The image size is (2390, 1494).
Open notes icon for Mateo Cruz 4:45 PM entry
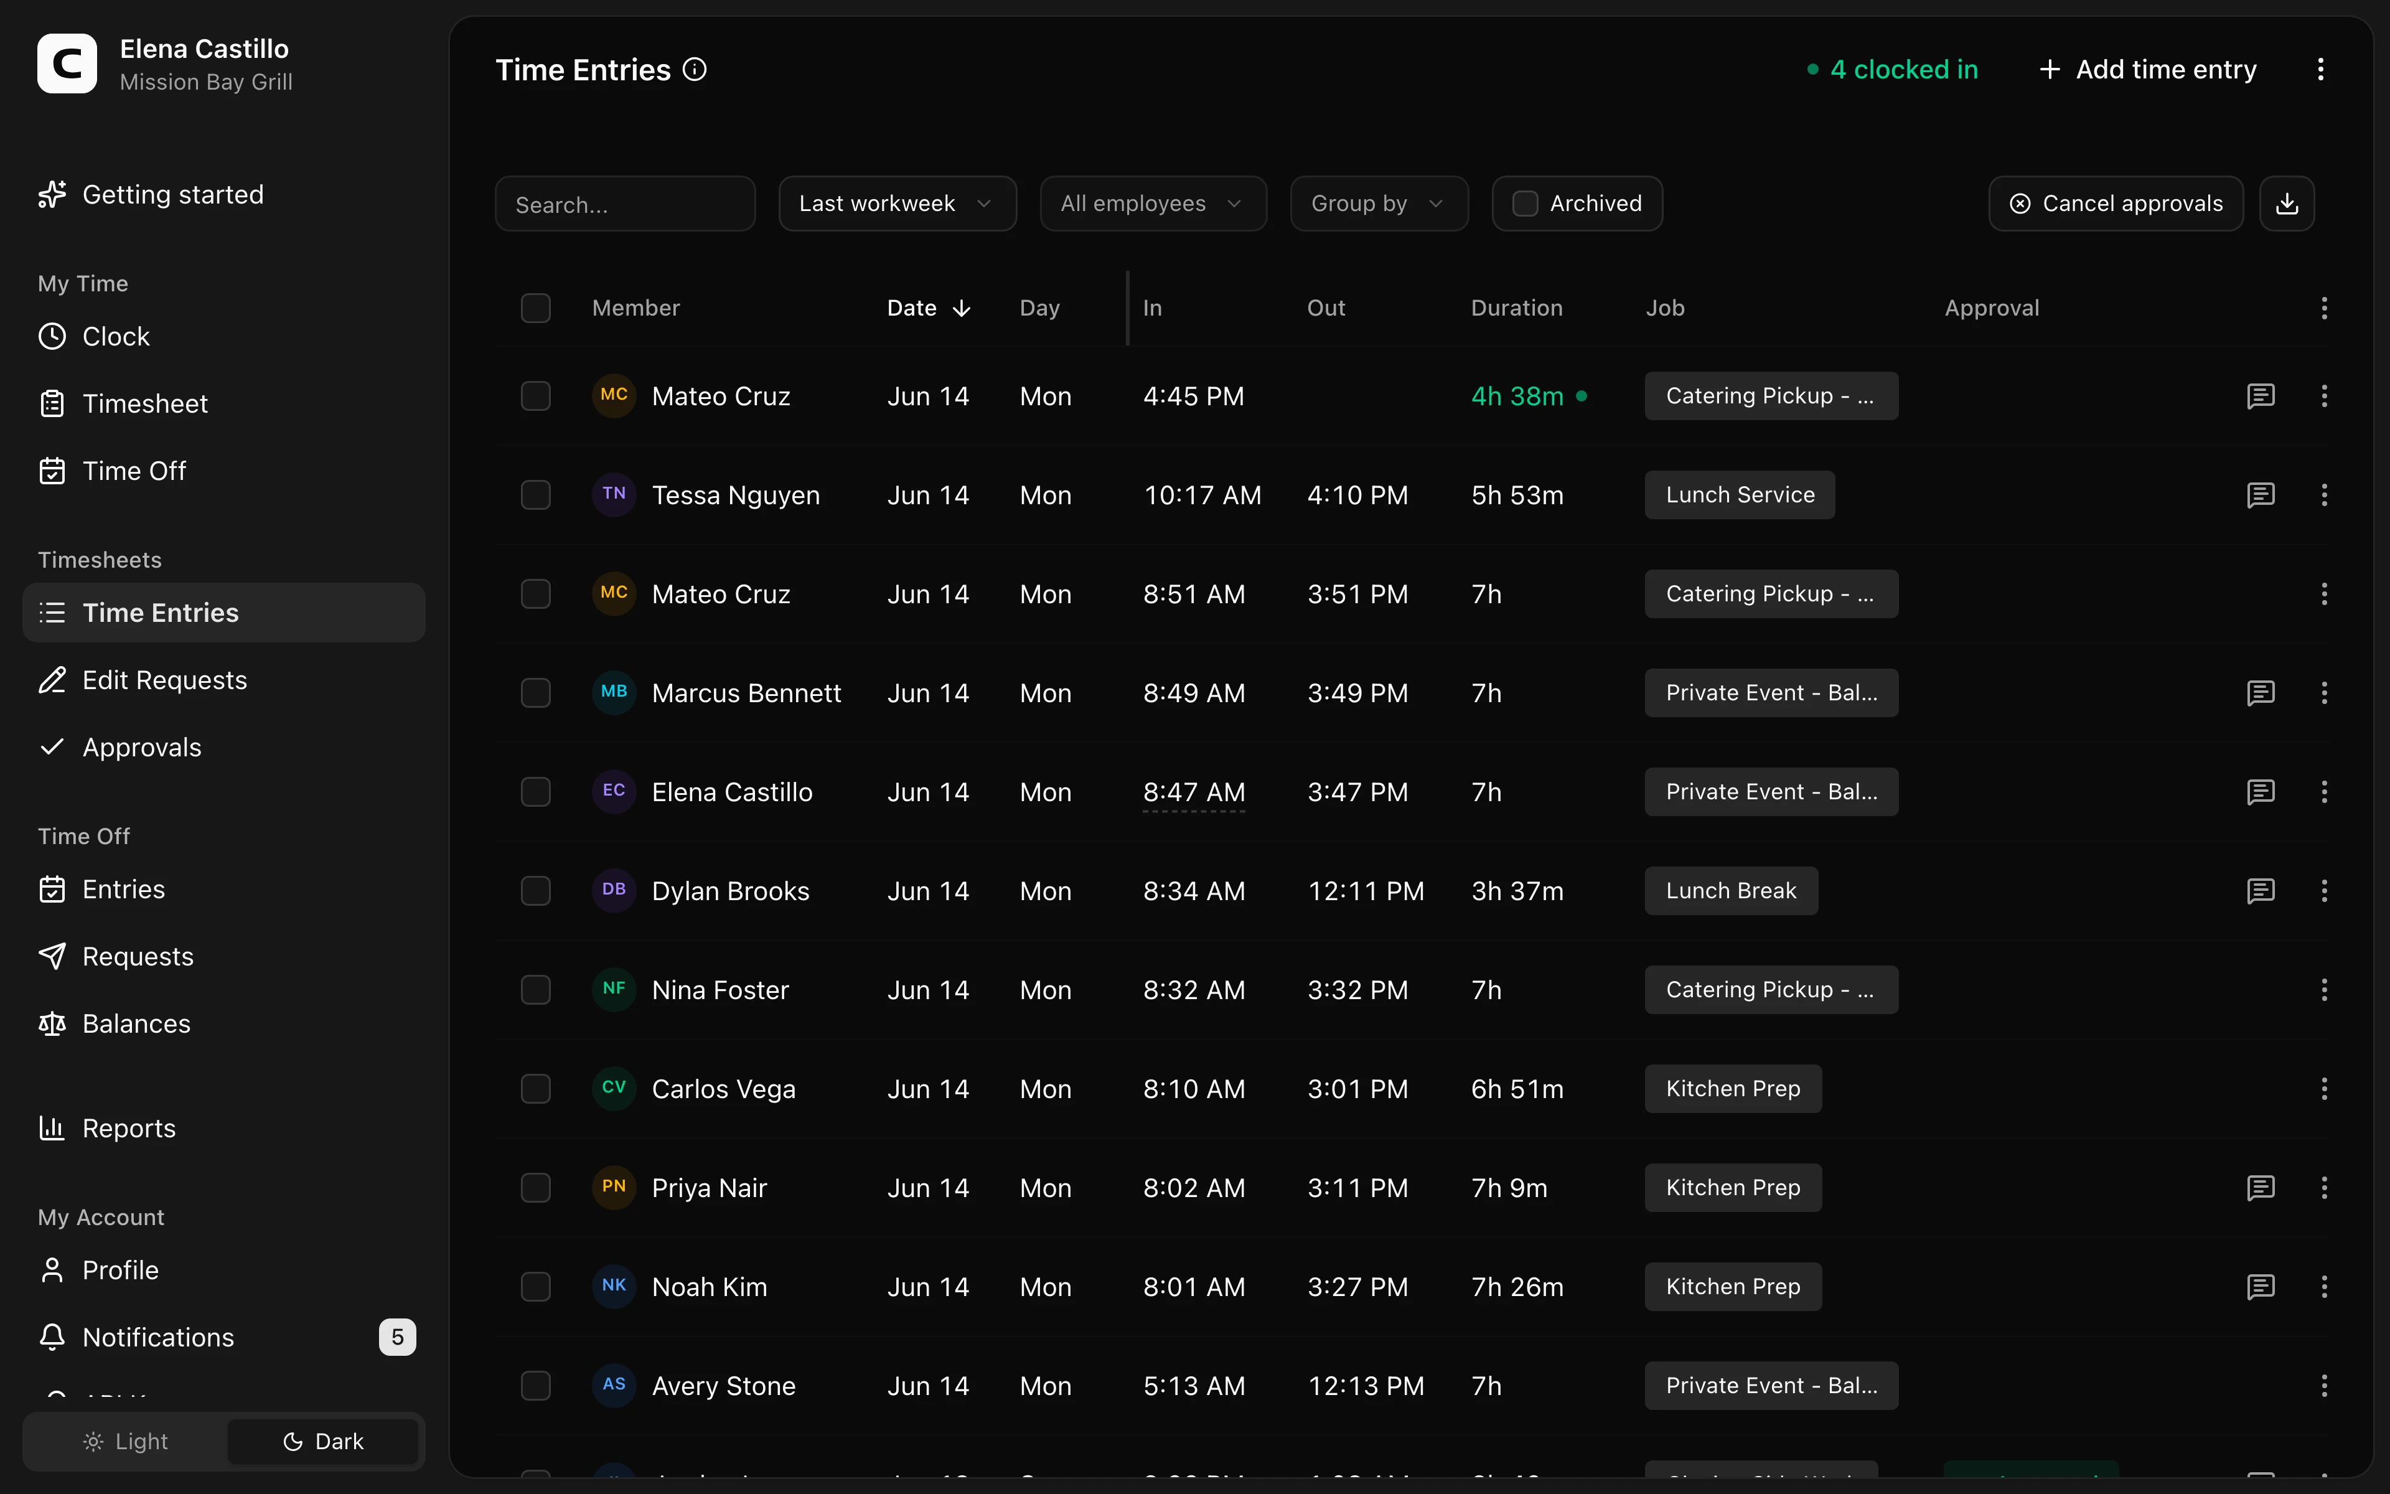click(2261, 397)
